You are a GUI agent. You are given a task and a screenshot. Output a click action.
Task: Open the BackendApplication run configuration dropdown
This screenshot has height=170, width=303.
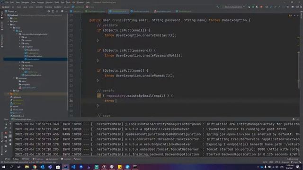click(234, 7)
